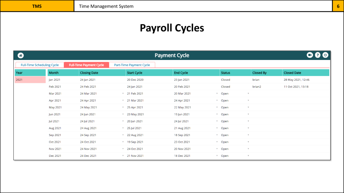Open the video camera tutorial icon

point(310,55)
